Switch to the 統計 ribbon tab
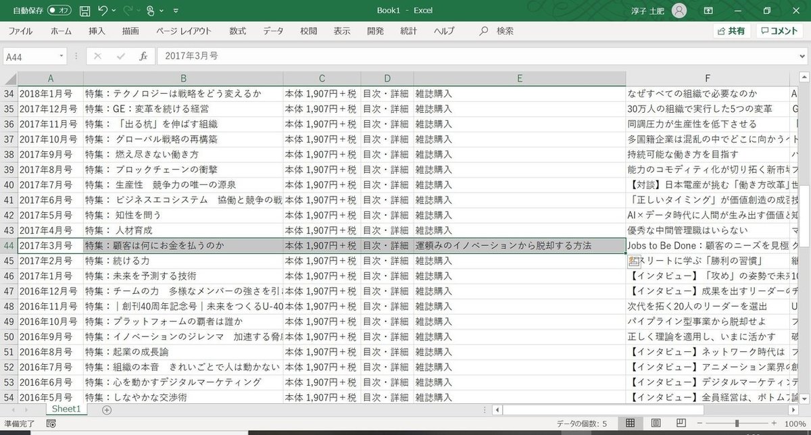The height and width of the screenshot is (435, 811). point(409,31)
